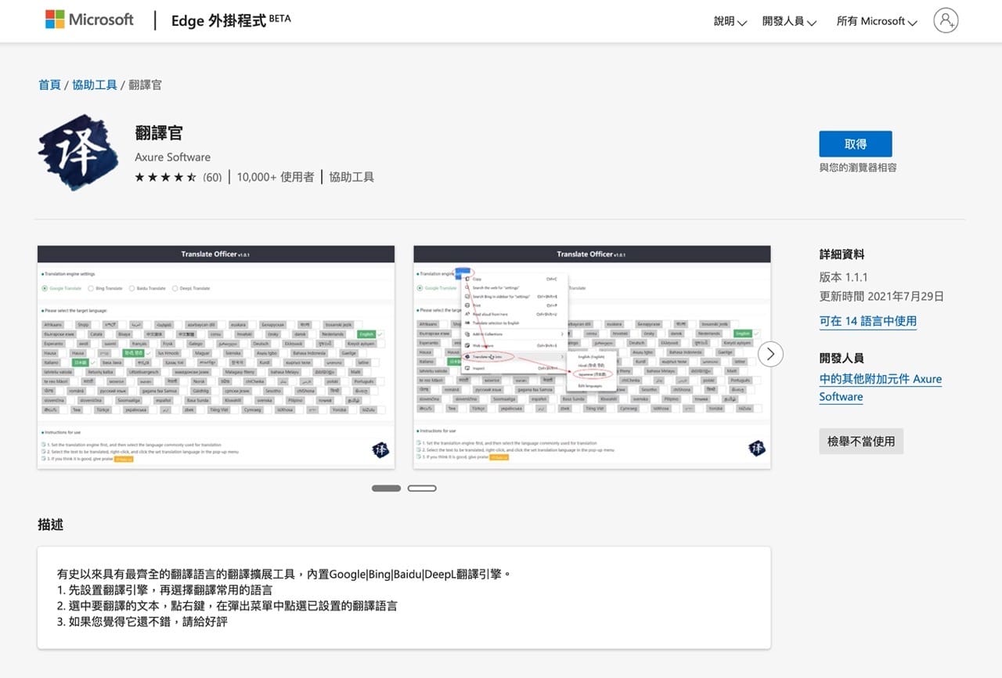This screenshot has width=1002, height=678.
Task: Open the first Translate Officer screenshot
Action: point(216,357)
